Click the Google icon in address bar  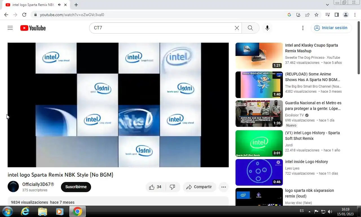[x=289, y=15]
